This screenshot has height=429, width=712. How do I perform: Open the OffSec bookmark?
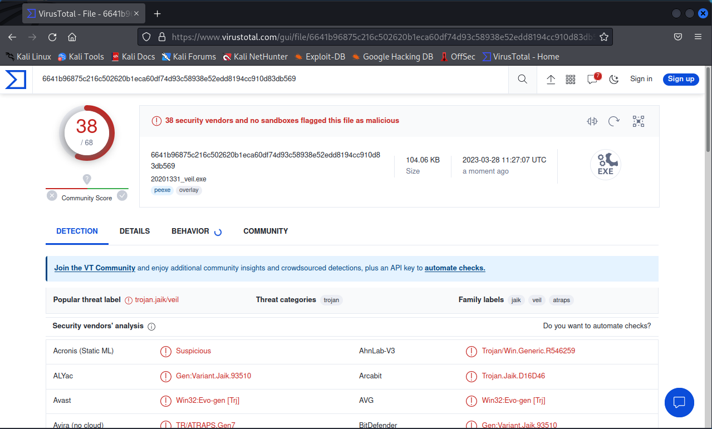click(457, 57)
